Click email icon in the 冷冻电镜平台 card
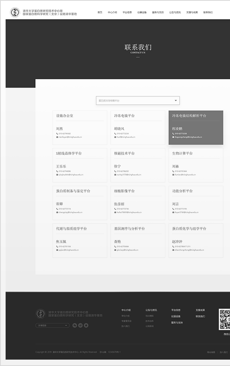Image resolution: width=230 pixels, height=366 pixels. (x=115, y=137)
